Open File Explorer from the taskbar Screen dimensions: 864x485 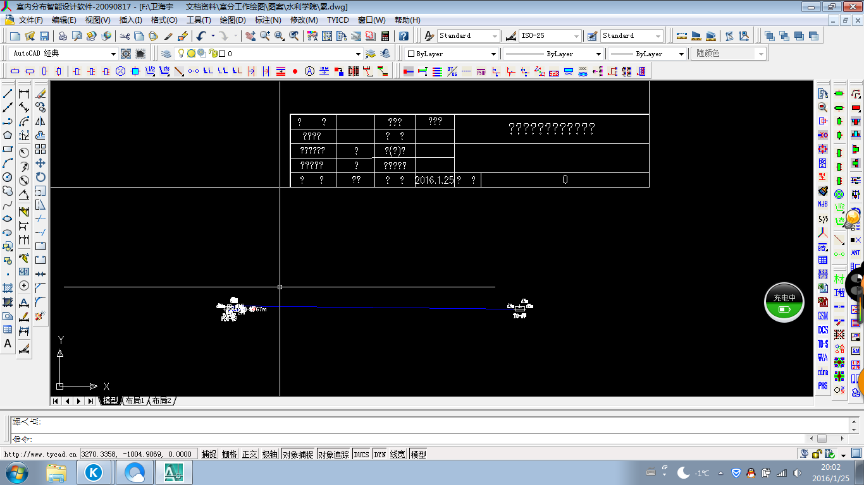(x=56, y=472)
